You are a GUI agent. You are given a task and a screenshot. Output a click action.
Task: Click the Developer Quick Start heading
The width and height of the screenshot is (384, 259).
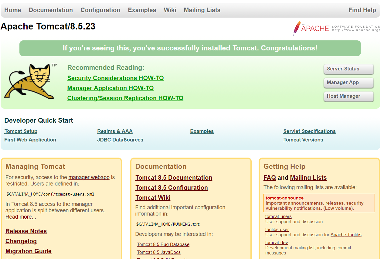(39, 120)
